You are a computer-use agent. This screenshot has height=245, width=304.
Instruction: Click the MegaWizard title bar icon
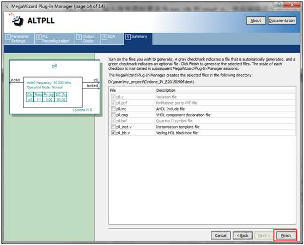tap(7, 7)
